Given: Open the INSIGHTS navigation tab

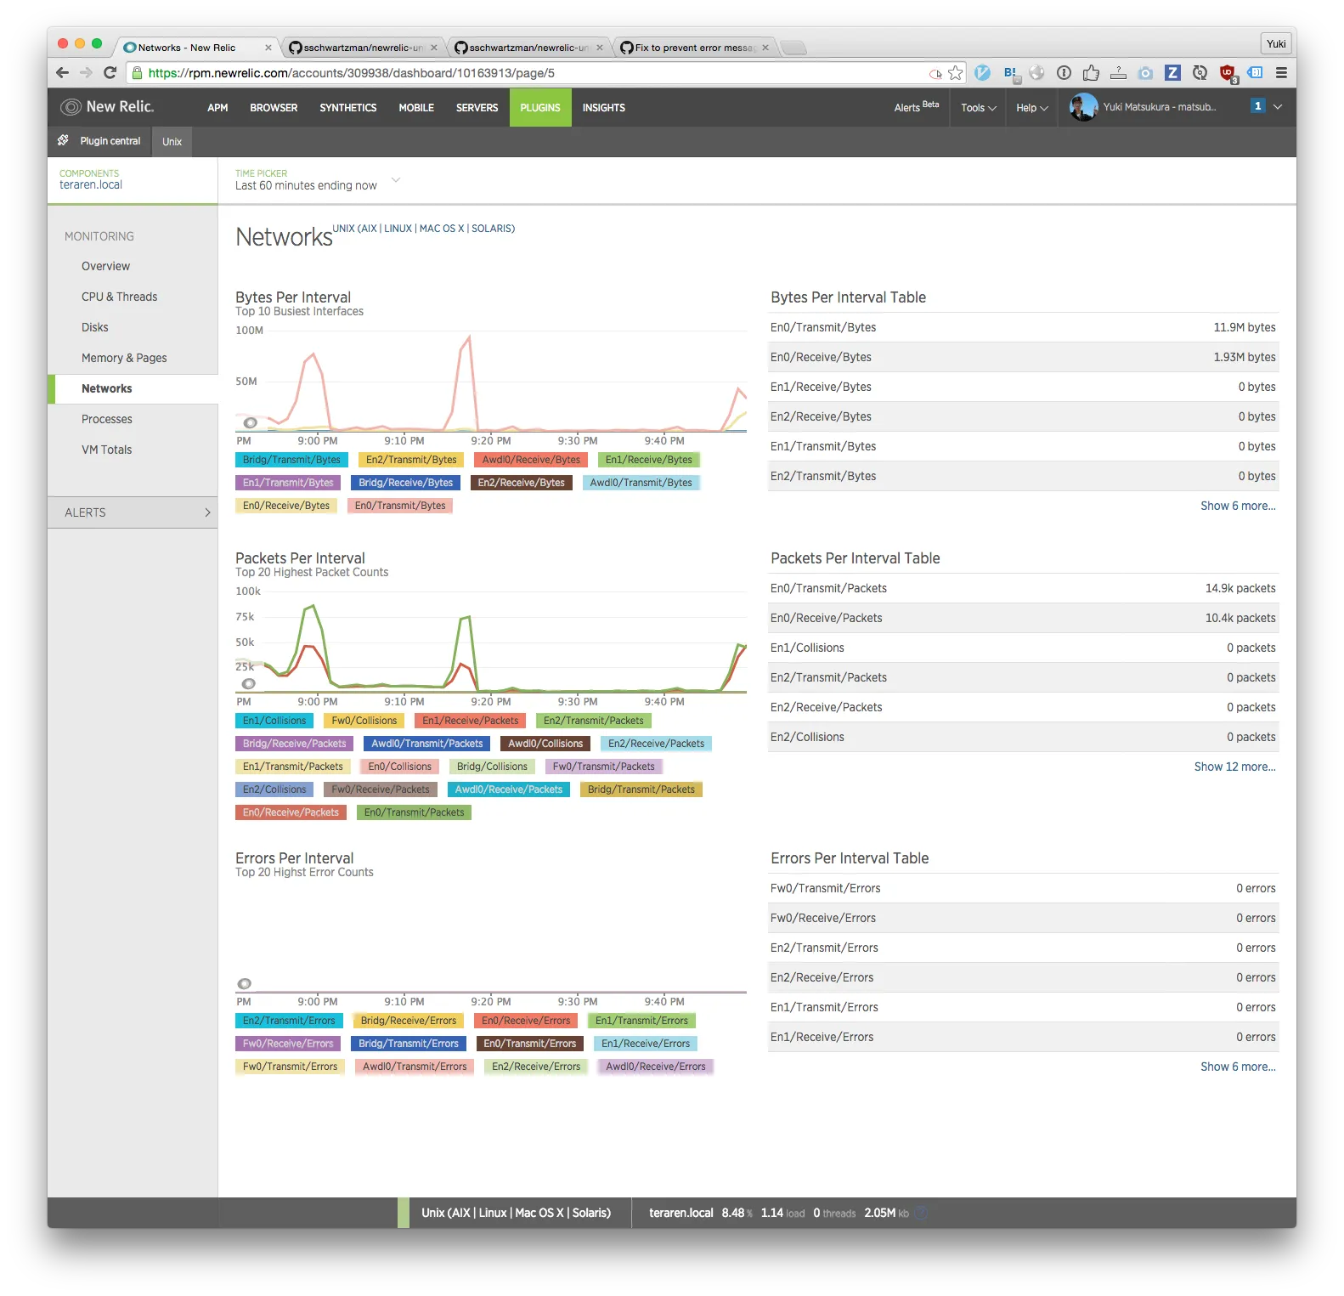Looking at the screenshot, I should pos(604,108).
